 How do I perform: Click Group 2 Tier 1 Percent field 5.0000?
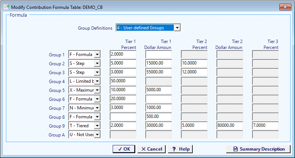point(123,63)
